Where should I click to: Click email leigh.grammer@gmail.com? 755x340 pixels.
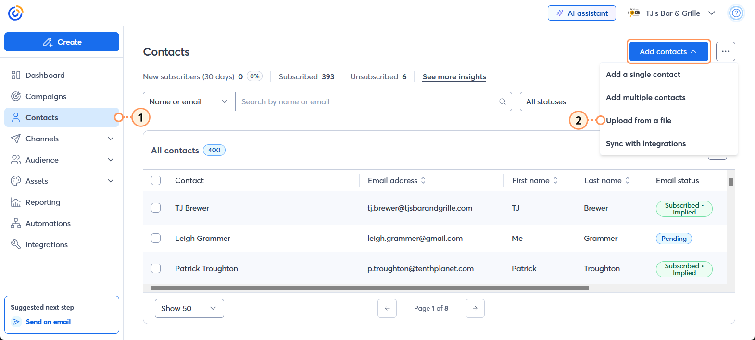(415, 238)
